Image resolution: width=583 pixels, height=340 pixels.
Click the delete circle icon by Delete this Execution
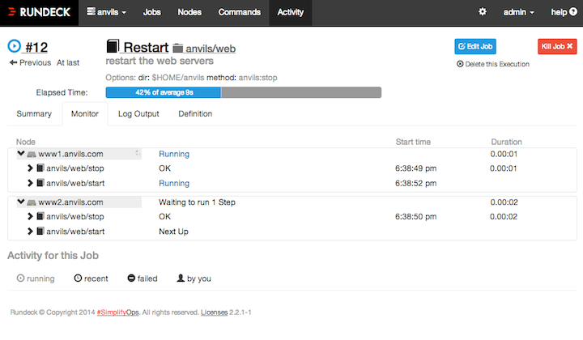coord(460,64)
